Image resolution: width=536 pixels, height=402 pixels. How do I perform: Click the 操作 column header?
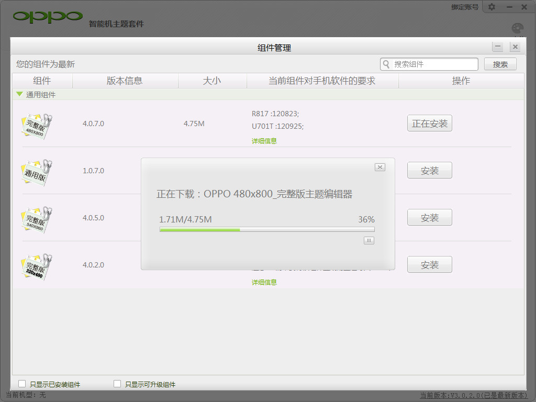(461, 81)
